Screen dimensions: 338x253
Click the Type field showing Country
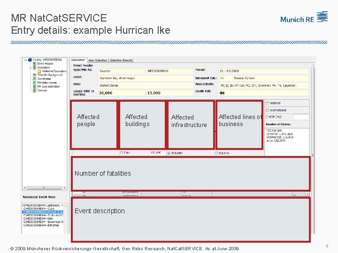(x=122, y=71)
